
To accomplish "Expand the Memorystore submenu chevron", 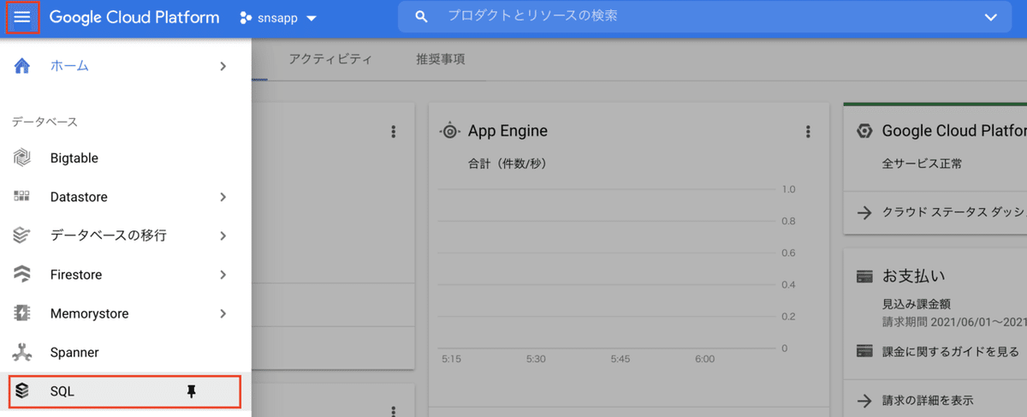I will 223,313.
